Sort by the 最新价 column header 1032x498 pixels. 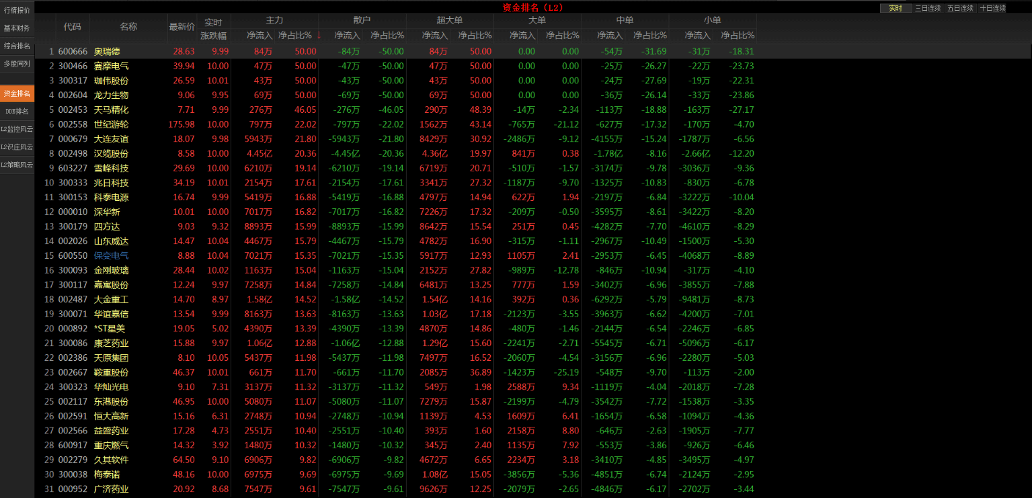[182, 27]
